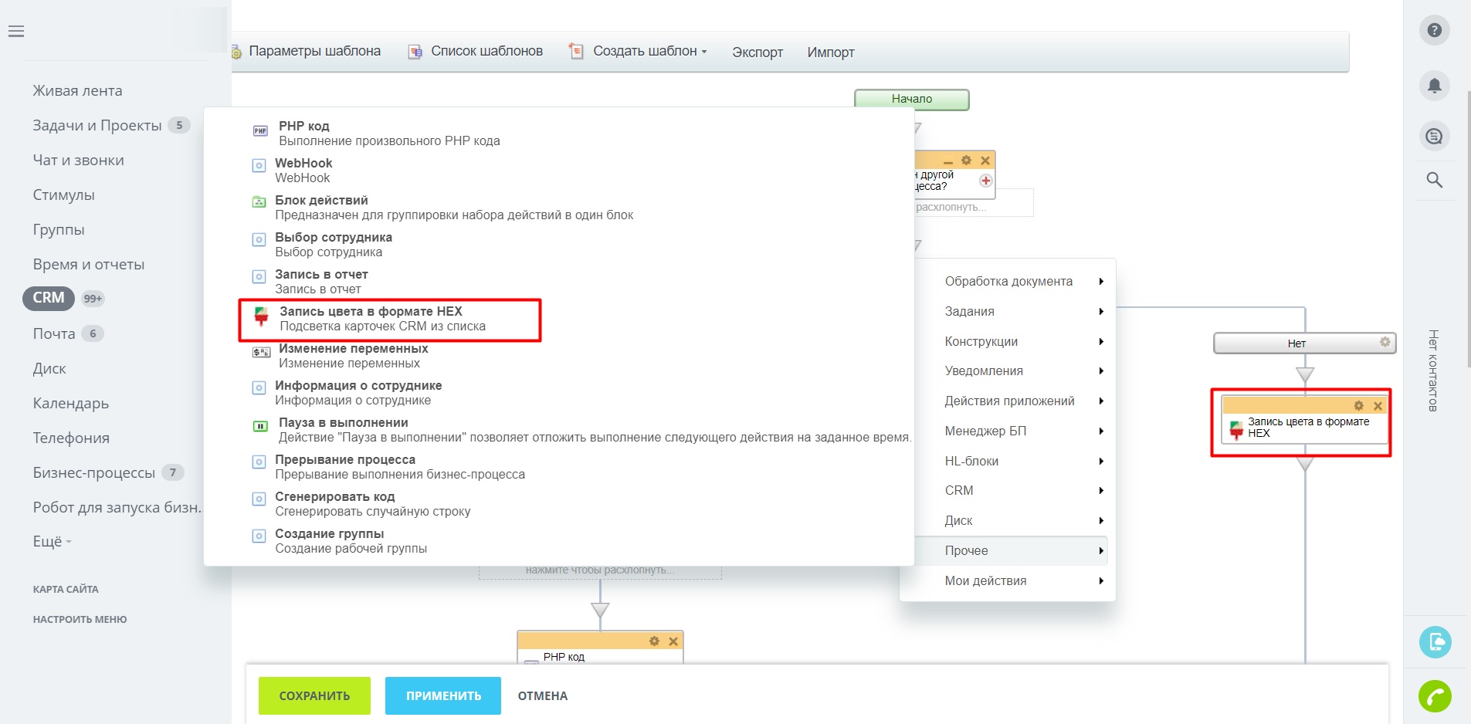Screen dimensions: 1471x724
Task: Expand the Ещё sidebar menu
Action: point(52,542)
